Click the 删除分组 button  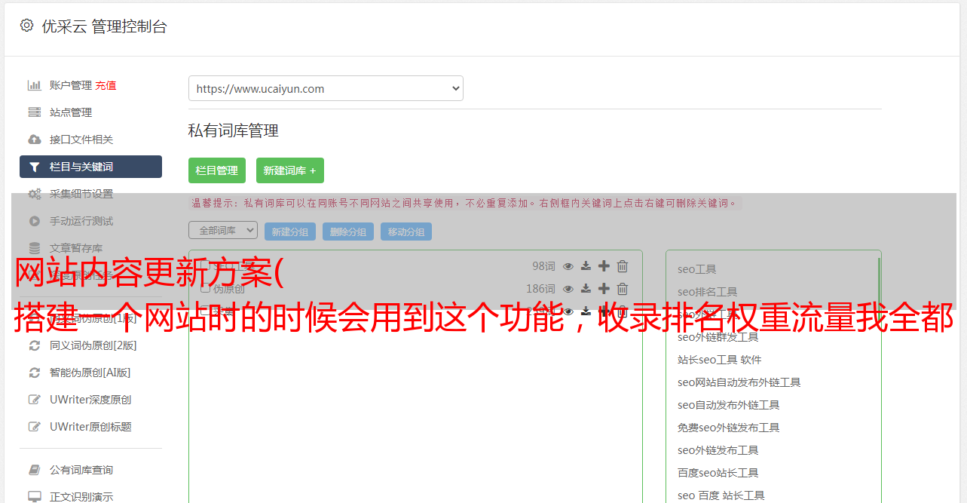pyautogui.click(x=348, y=232)
